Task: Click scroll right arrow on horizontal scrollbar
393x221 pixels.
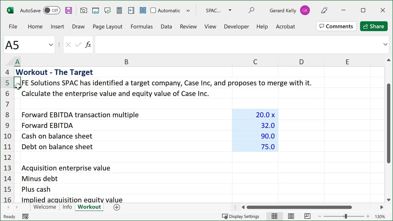Action: point(382,207)
